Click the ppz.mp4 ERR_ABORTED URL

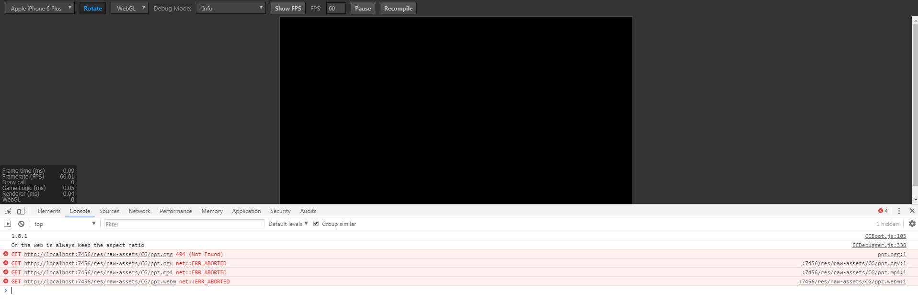[x=98, y=272]
